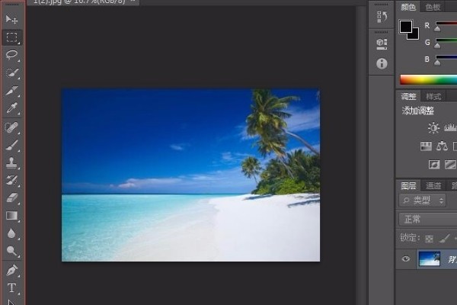457x305 pixels.
Task: Select the History Brush tool
Action: tap(11, 181)
